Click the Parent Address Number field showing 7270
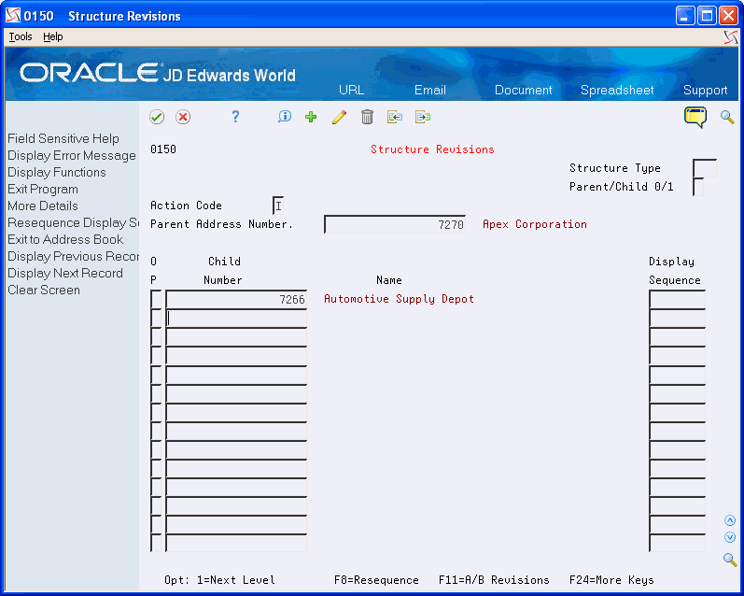This screenshot has width=744, height=596. tap(395, 224)
